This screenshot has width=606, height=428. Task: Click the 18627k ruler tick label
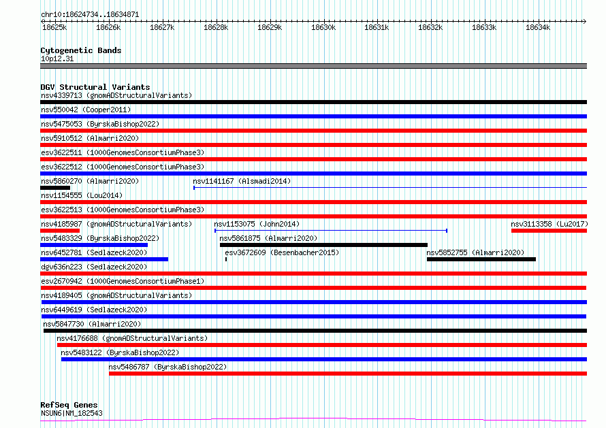coord(162,27)
